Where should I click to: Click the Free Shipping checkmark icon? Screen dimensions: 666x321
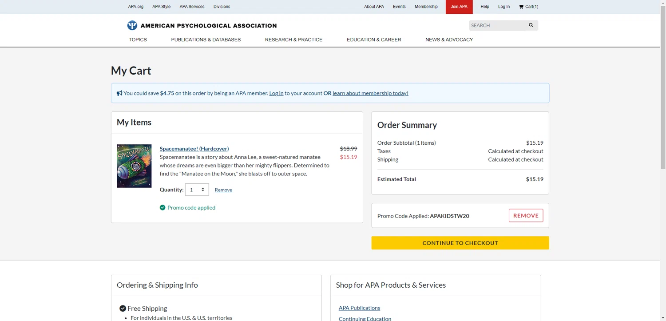tap(123, 308)
